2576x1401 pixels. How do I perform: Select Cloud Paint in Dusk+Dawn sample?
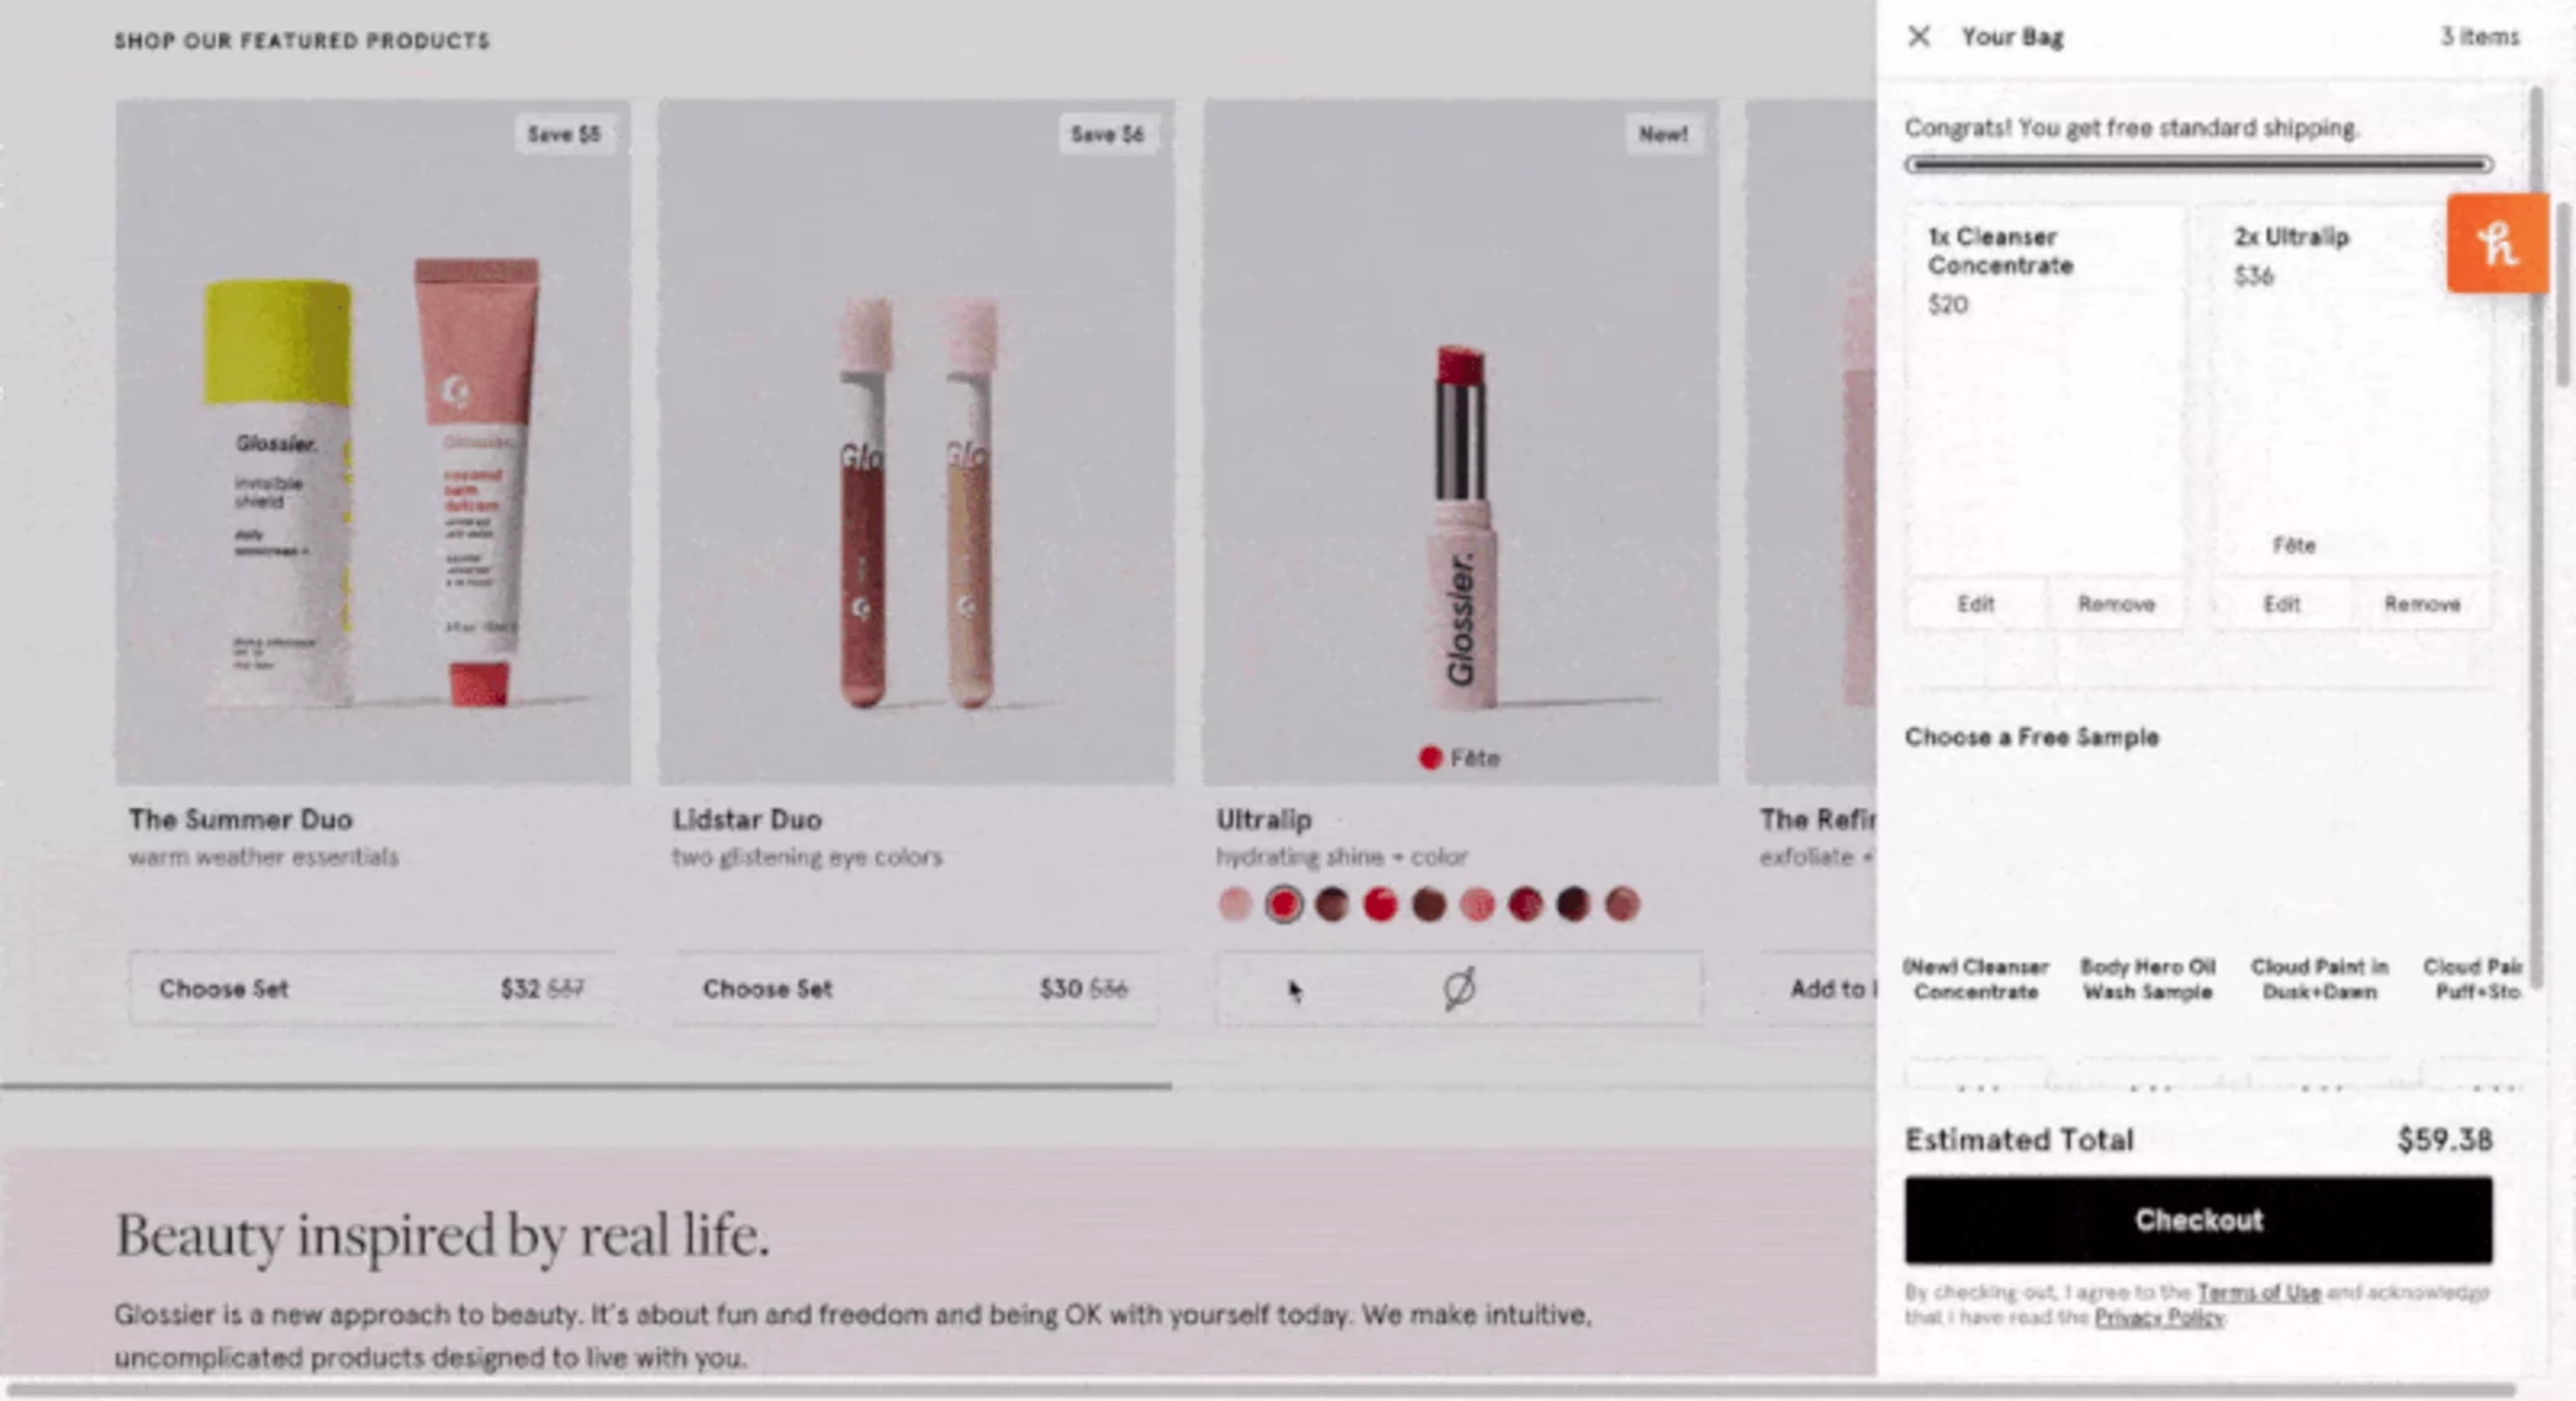click(x=2319, y=979)
